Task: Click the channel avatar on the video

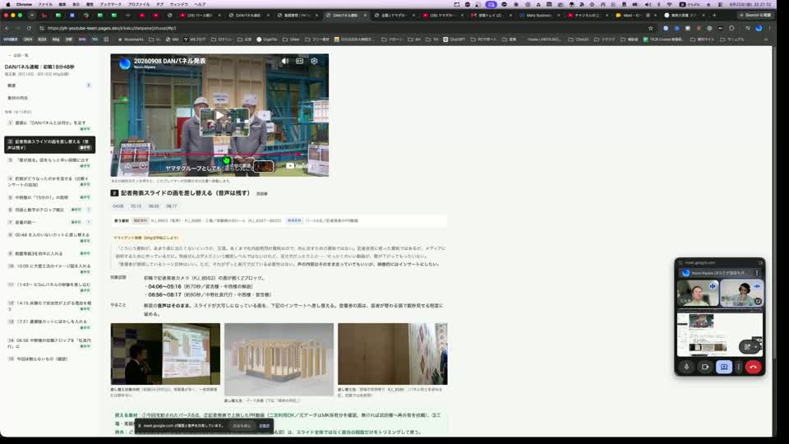Action: click(x=125, y=63)
